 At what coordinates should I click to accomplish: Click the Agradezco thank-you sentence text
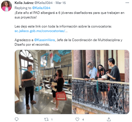pyautogui.click(x=68, y=42)
